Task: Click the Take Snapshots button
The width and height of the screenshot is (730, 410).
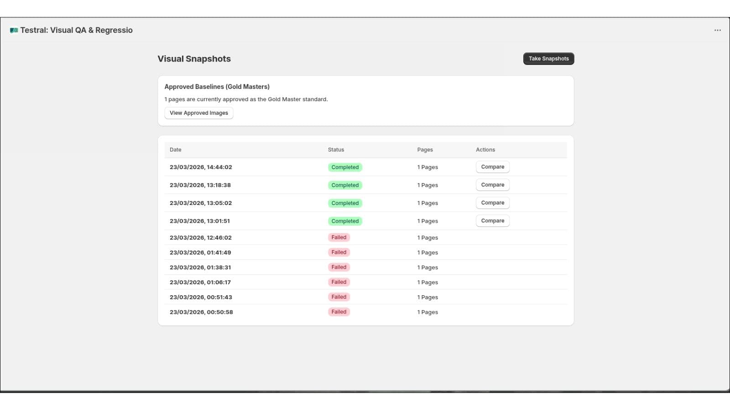Action: pyautogui.click(x=548, y=59)
